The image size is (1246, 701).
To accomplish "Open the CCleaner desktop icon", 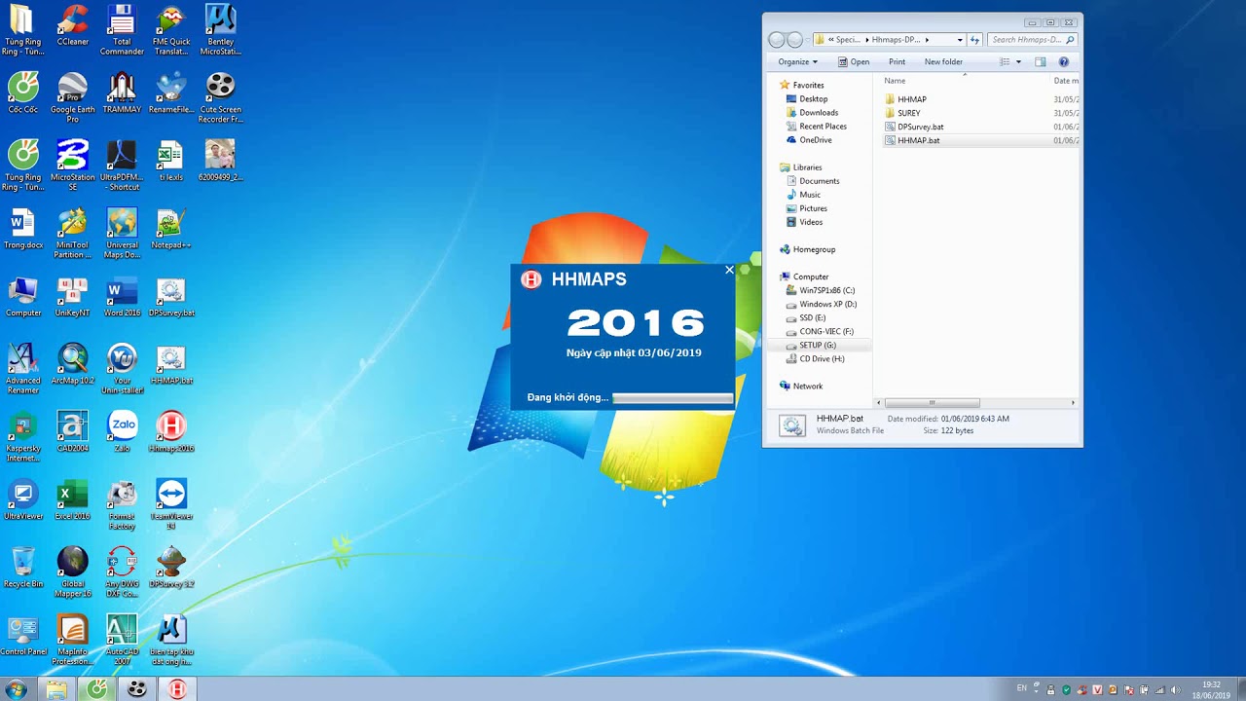I will [x=73, y=25].
